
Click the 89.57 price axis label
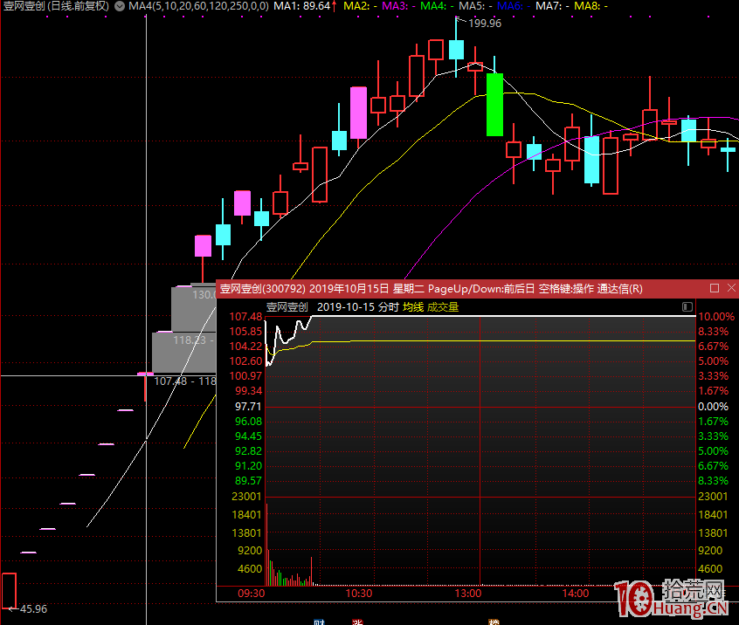point(248,480)
